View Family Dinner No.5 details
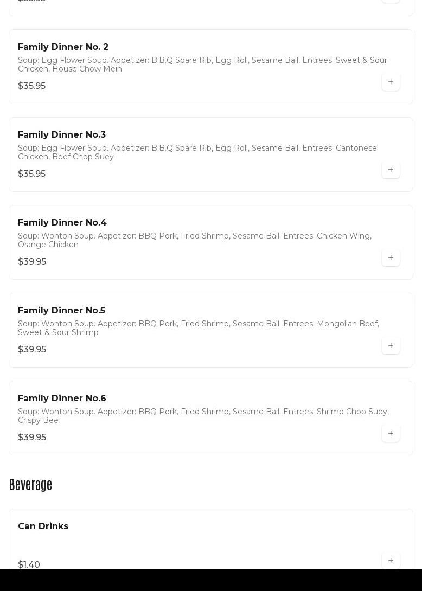The image size is (422, 591). coord(61,311)
